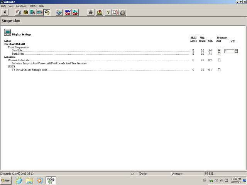
Task: Click the show desktop icon by clock
Action: 244,181
